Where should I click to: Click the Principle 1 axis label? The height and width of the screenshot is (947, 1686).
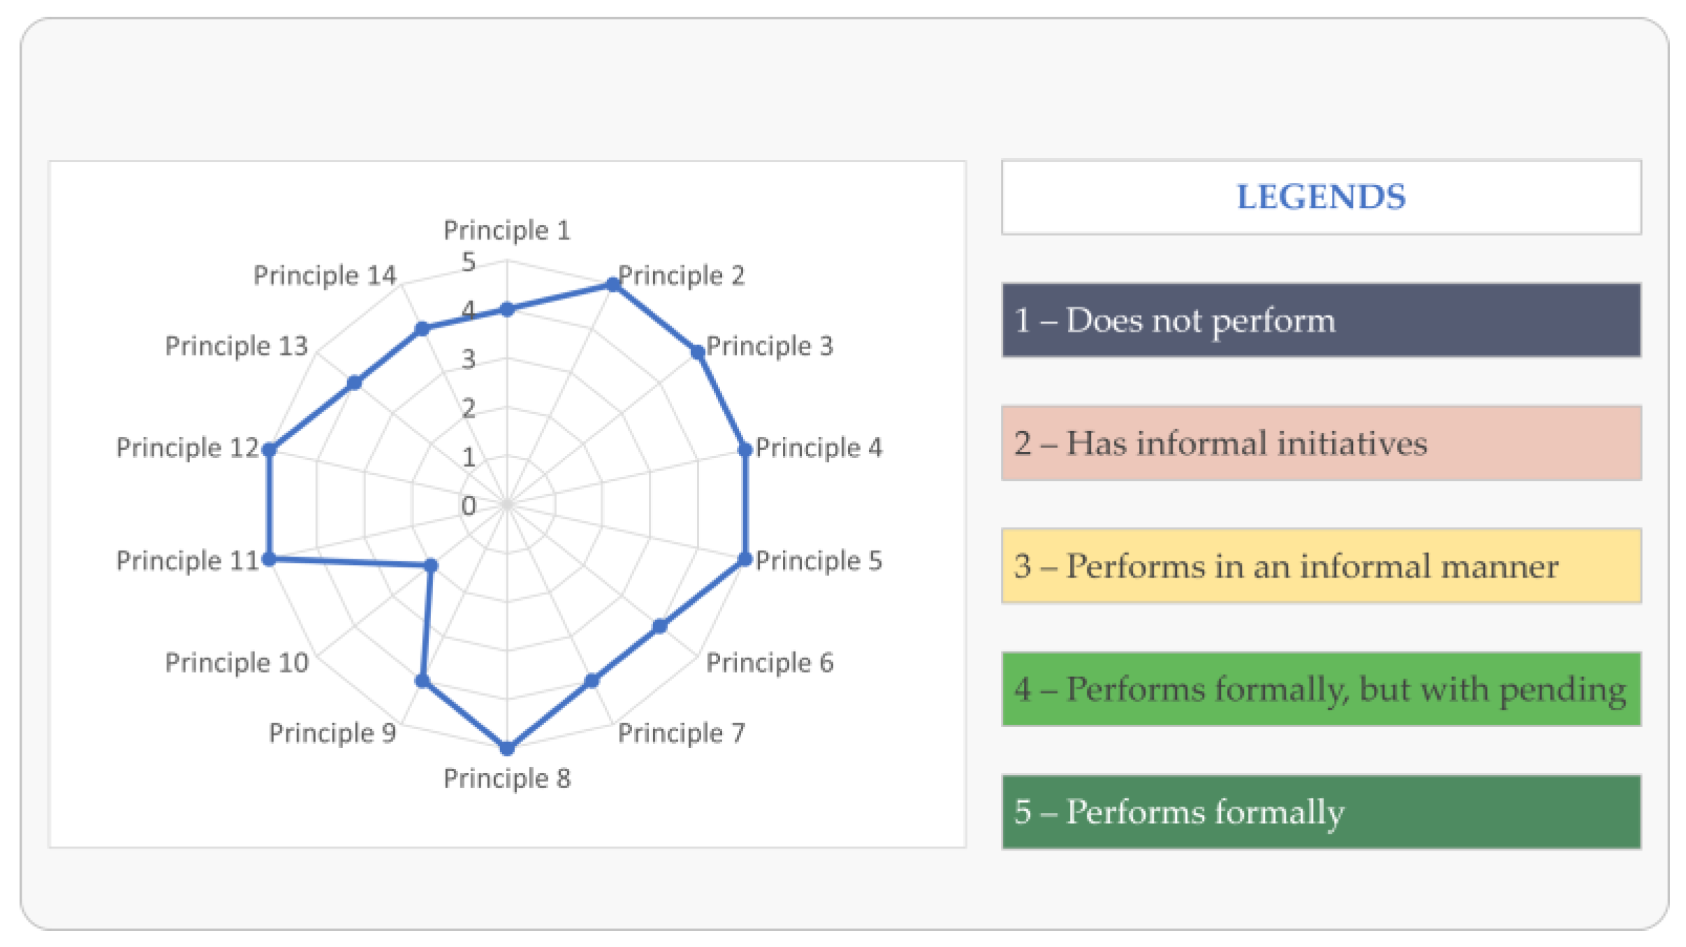[507, 230]
